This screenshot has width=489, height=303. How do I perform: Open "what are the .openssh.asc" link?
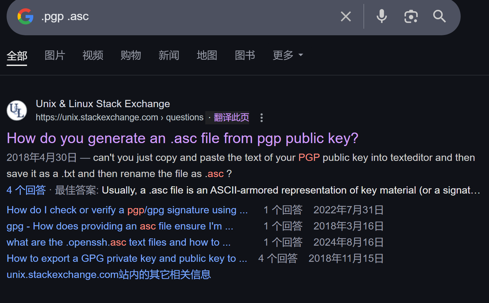(x=119, y=242)
